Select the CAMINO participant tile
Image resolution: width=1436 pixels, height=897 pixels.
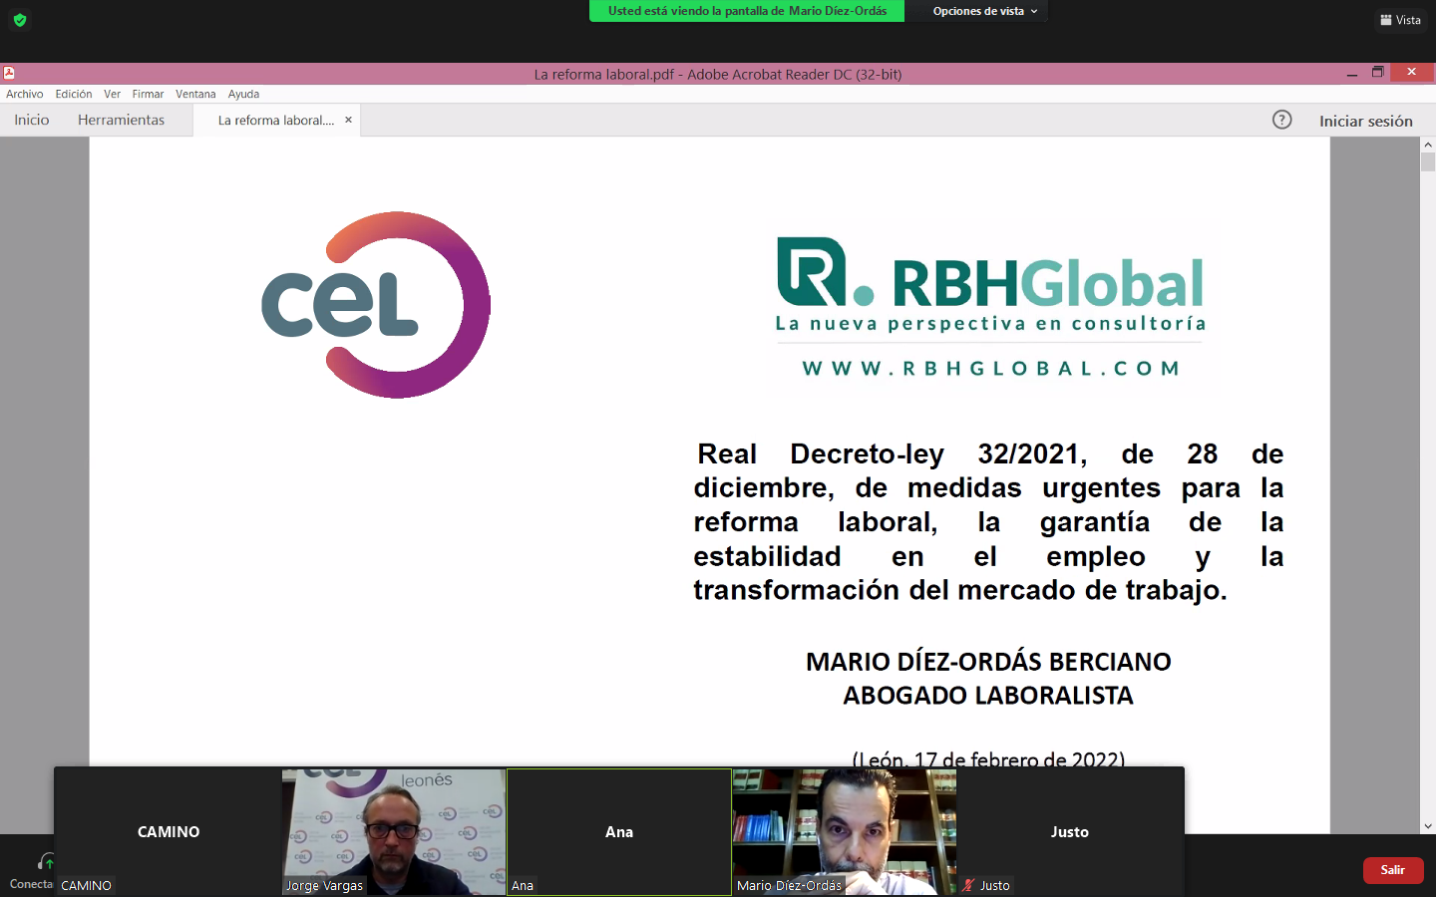point(169,831)
